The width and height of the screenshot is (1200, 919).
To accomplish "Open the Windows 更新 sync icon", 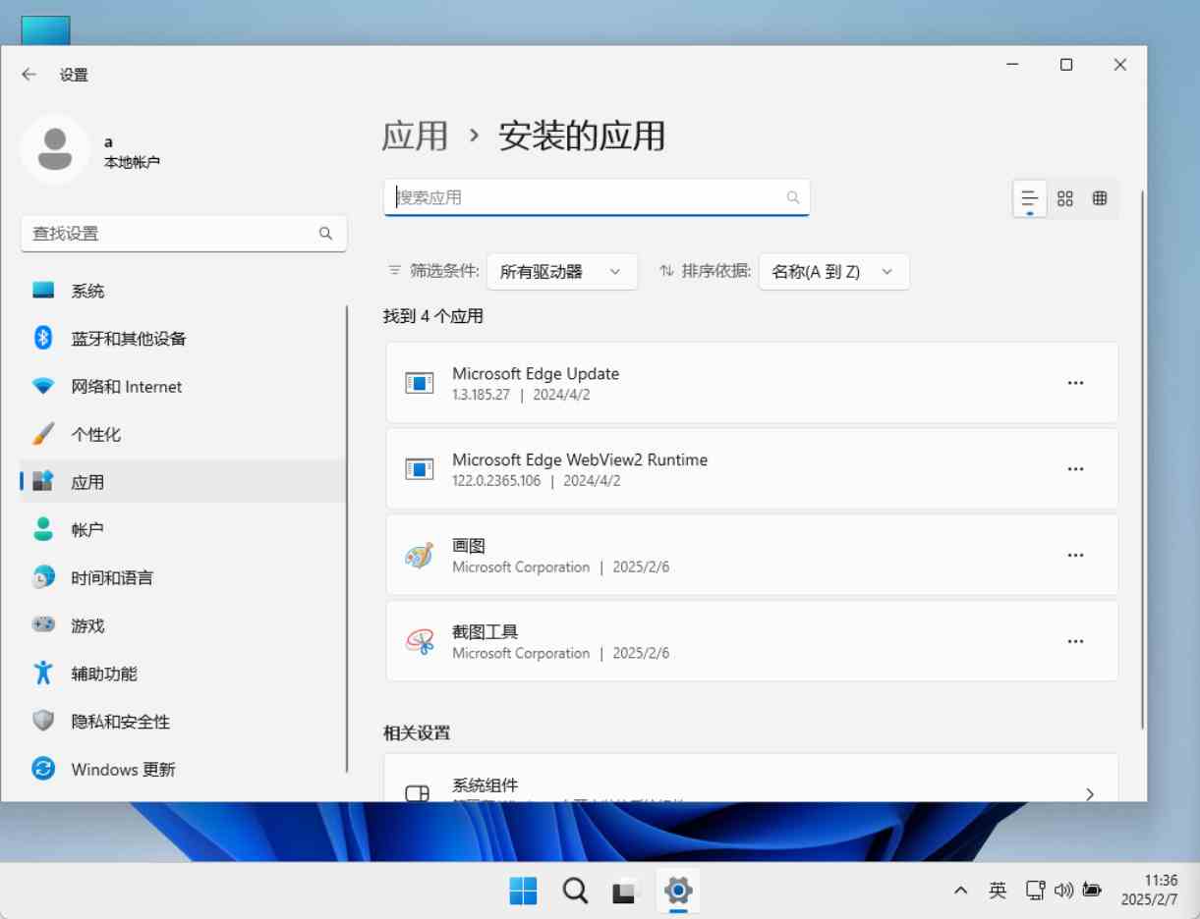I will coord(43,769).
